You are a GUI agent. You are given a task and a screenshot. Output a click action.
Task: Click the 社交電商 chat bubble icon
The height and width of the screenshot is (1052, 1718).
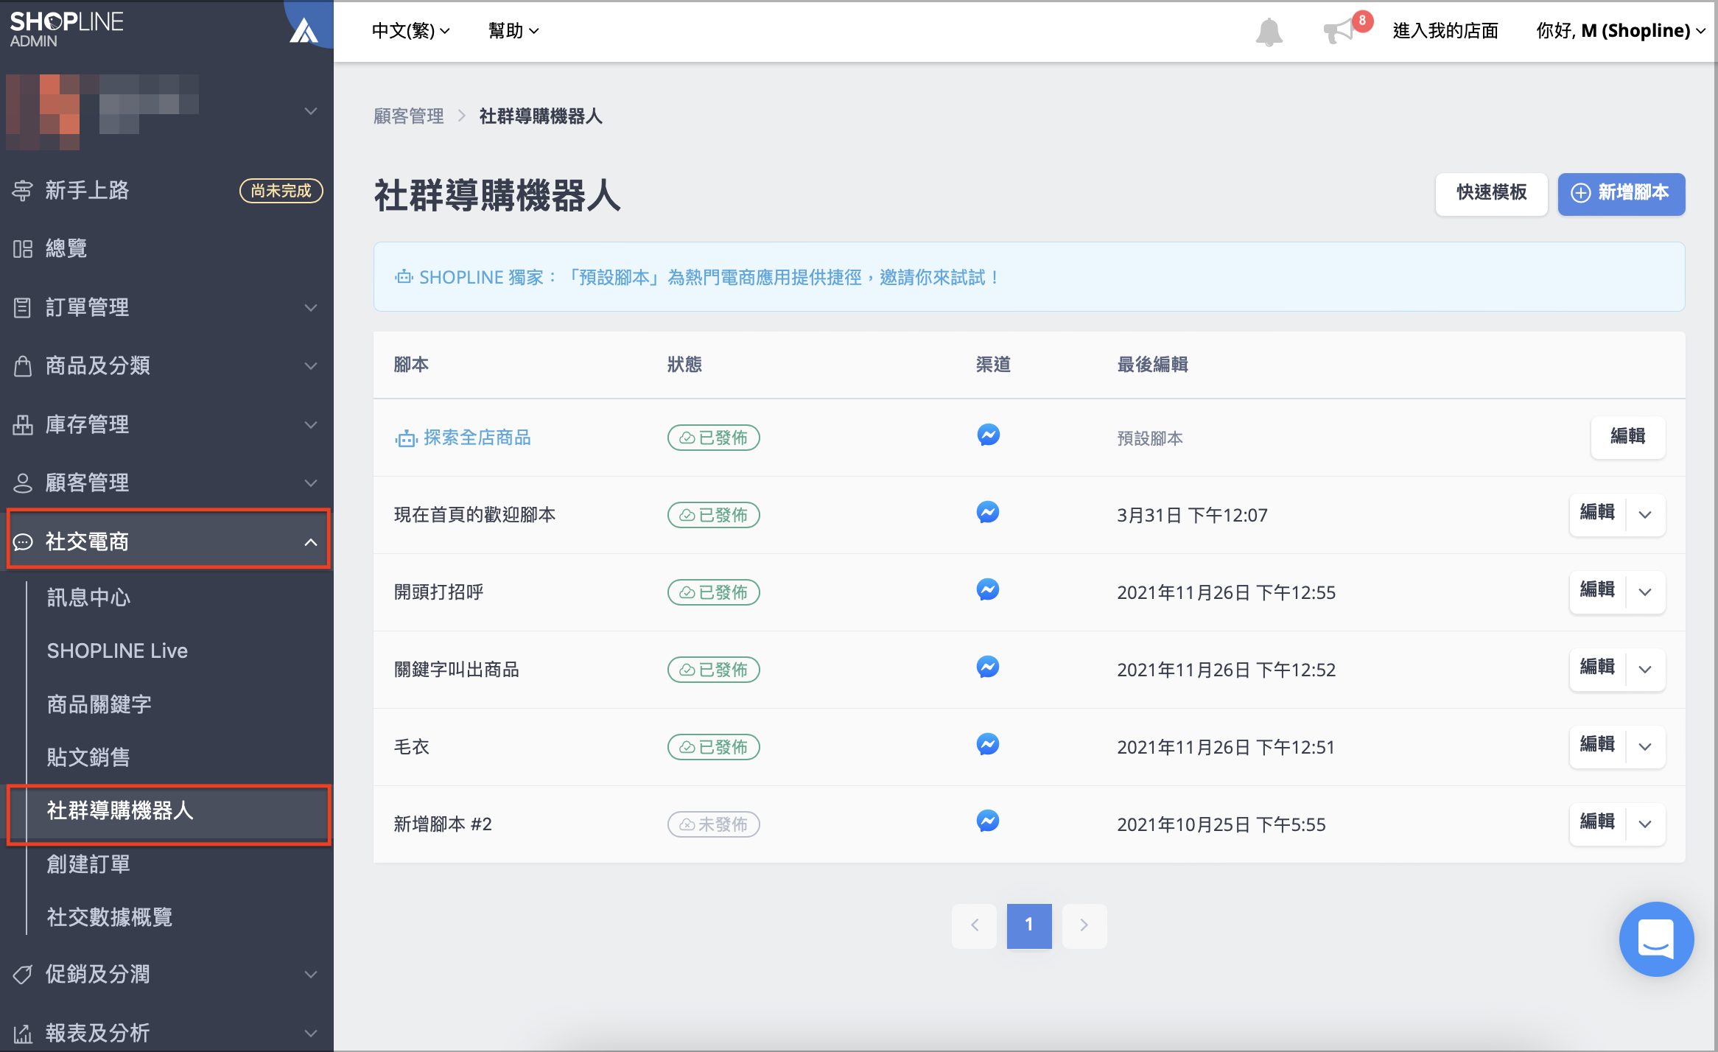click(x=23, y=542)
